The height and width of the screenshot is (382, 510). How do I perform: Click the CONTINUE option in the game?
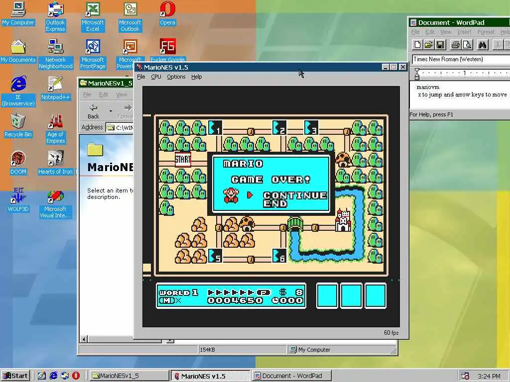point(295,195)
